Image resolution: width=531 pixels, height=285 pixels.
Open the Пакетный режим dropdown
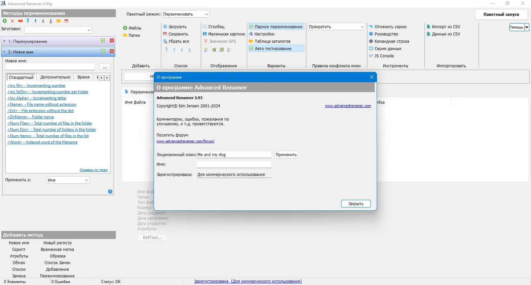(186, 14)
